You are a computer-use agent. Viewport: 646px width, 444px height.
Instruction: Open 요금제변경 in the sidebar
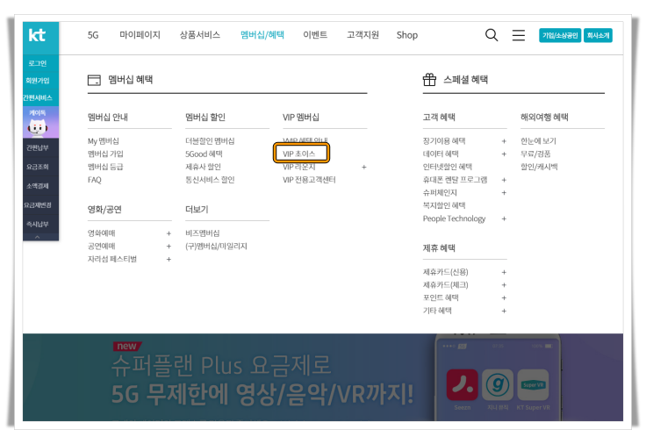38,205
